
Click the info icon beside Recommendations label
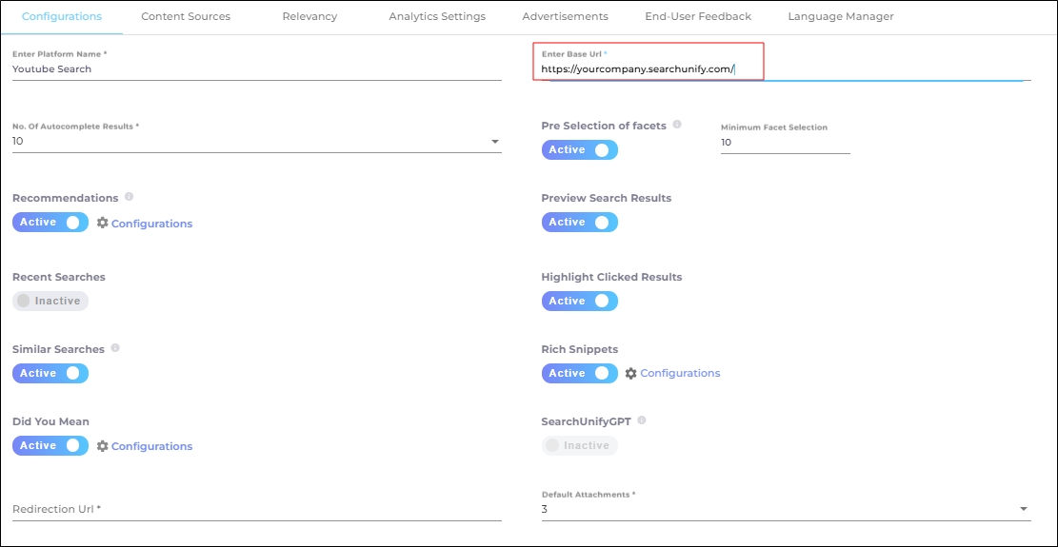(129, 197)
